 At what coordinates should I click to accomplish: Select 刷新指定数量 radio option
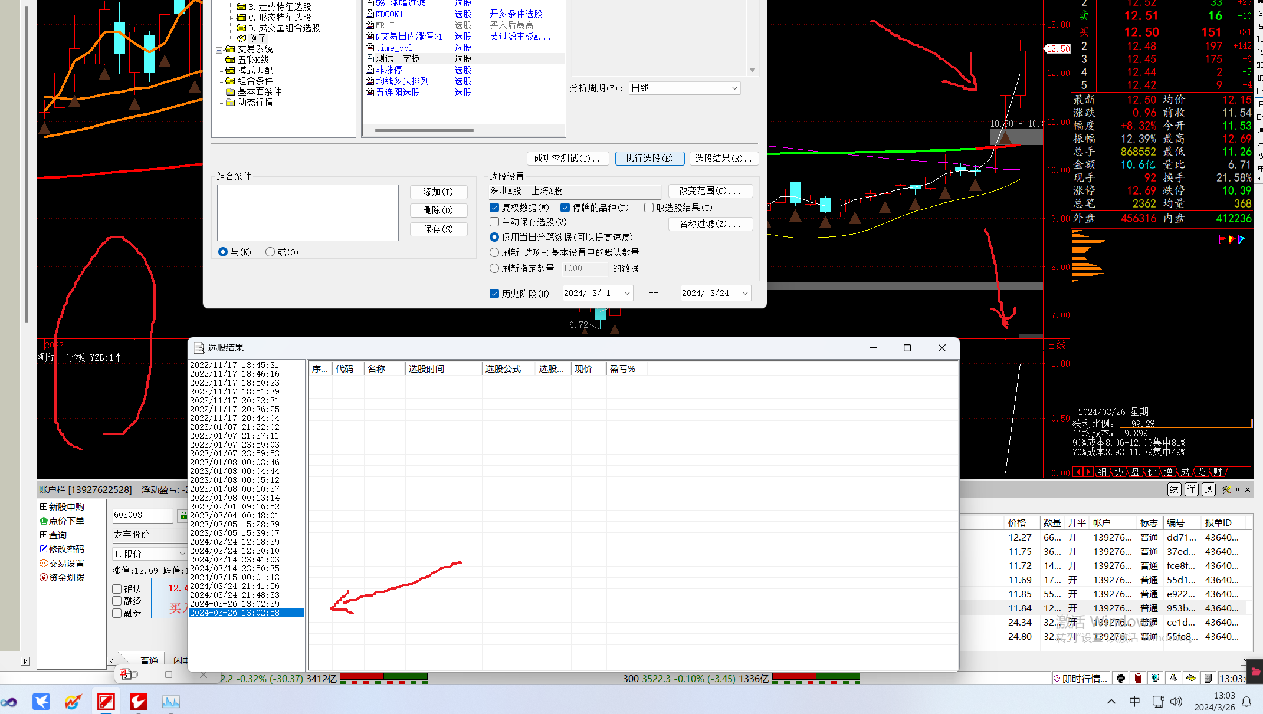[x=494, y=268]
